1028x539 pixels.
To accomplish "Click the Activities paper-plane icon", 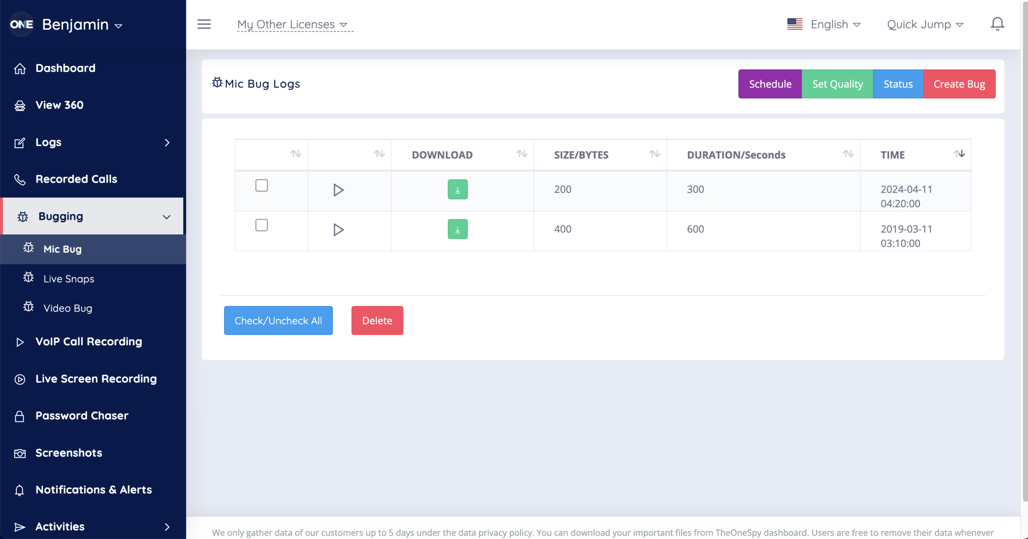I will (x=20, y=527).
